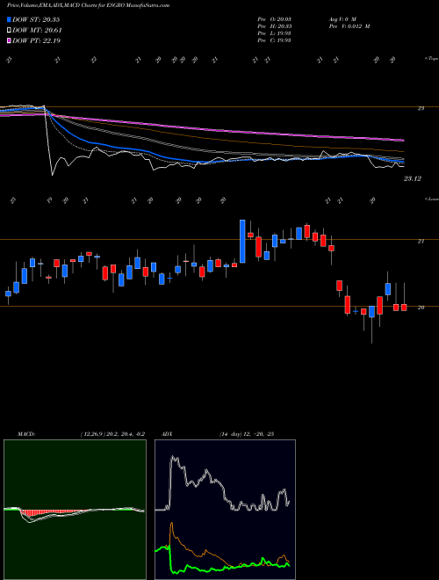This screenshot has height=580, width=439.
Task: Click the 21 price axis label
Action: 421,241
